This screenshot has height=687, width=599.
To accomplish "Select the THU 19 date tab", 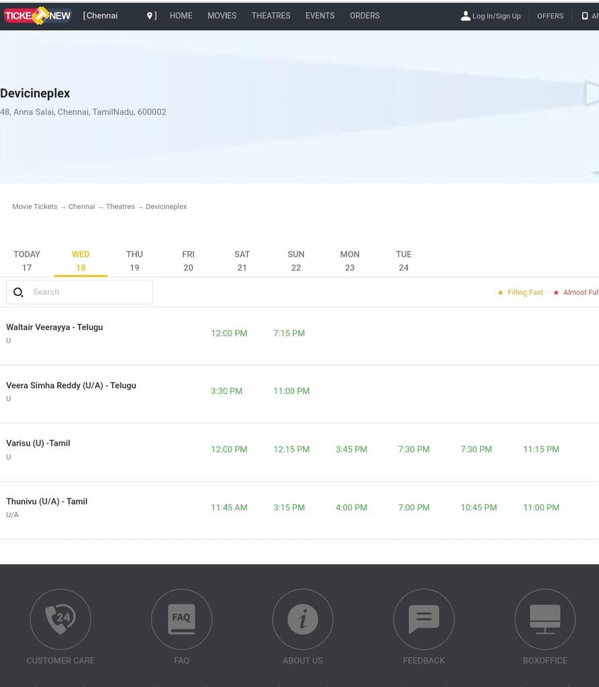I will click(134, 261).
